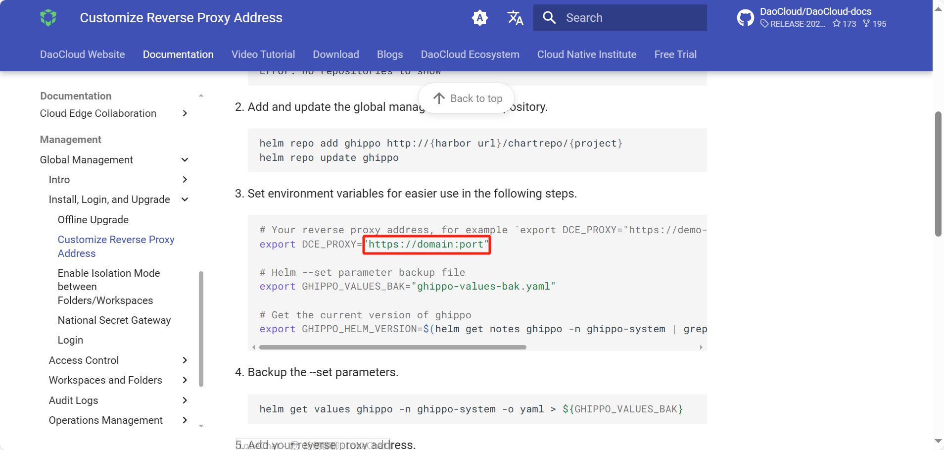Collapse the Global Management section
944x450 pixels.
click(x=185, y=160)
